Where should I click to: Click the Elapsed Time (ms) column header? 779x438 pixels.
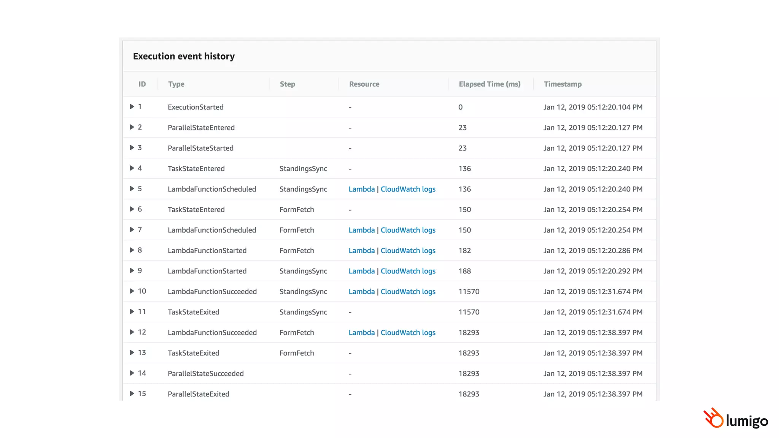tap(489, 84)
